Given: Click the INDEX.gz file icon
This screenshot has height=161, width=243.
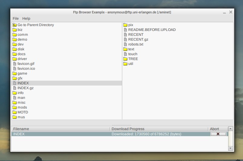Looking at the screenshot, I should click(14, 88).
